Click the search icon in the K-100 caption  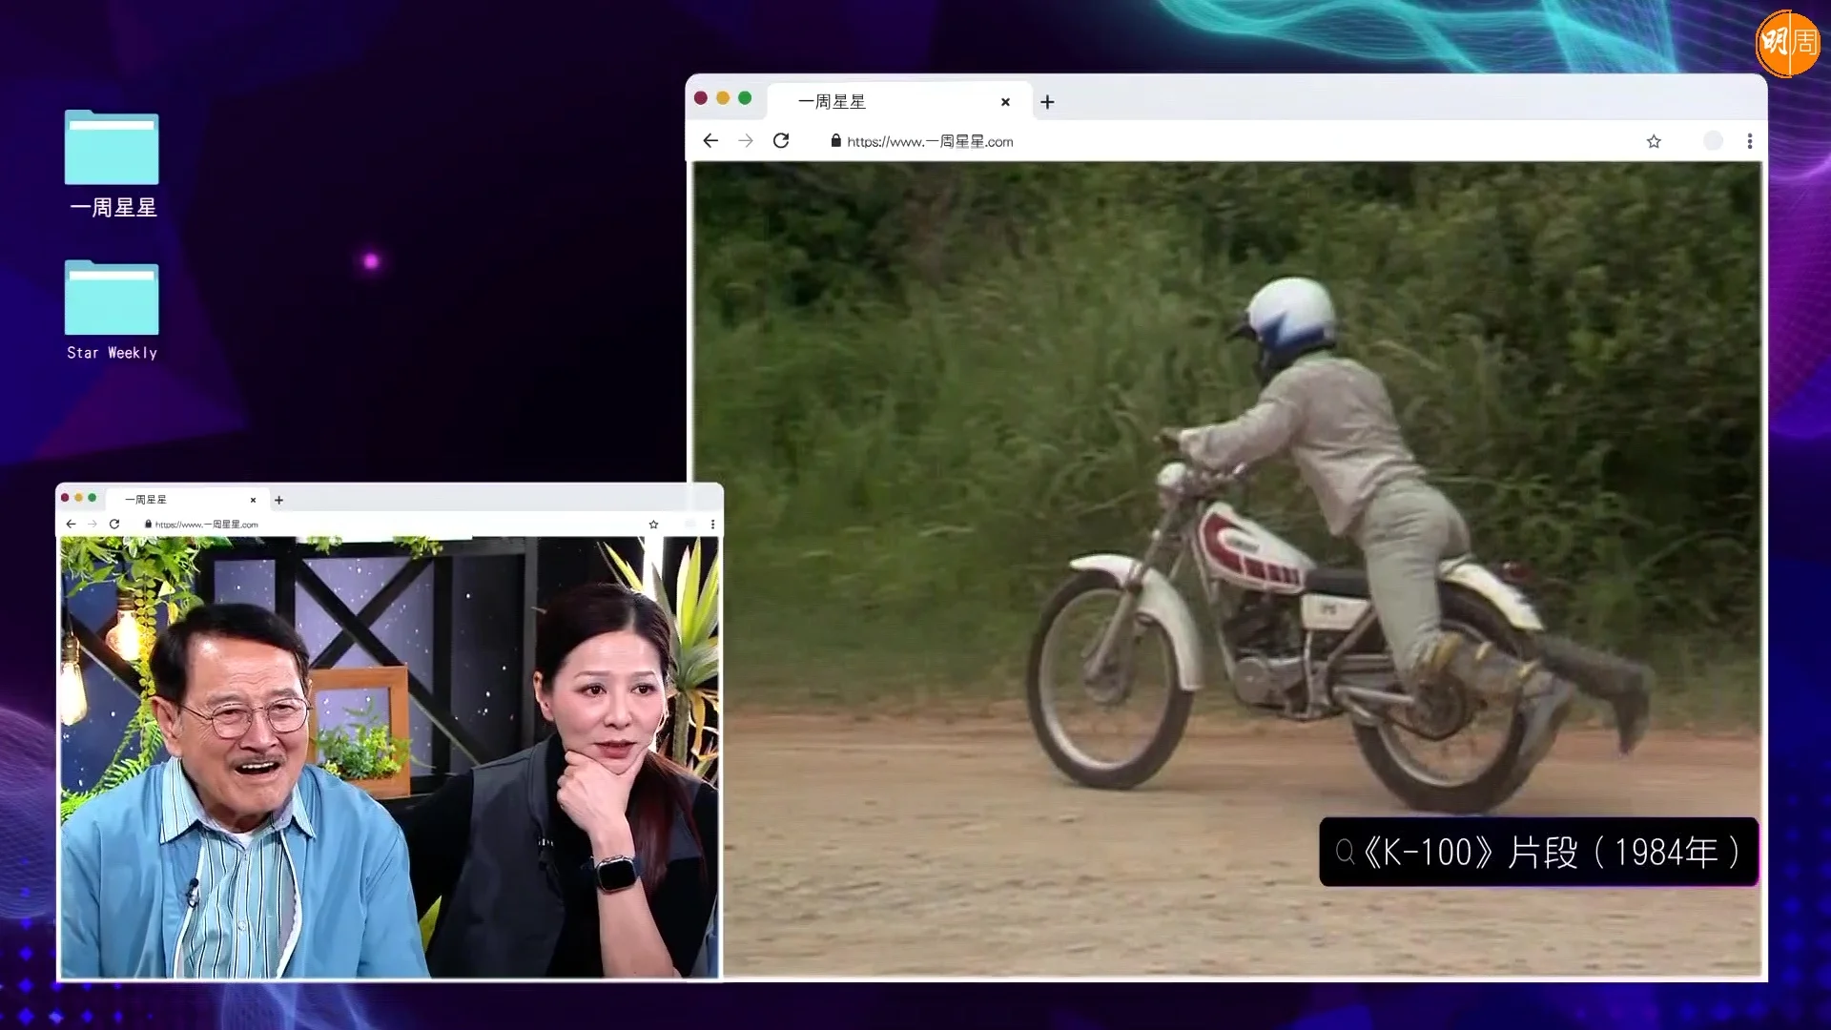(1345, 852)
